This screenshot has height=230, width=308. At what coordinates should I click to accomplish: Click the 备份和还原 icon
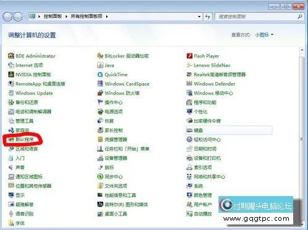(11, 102)
